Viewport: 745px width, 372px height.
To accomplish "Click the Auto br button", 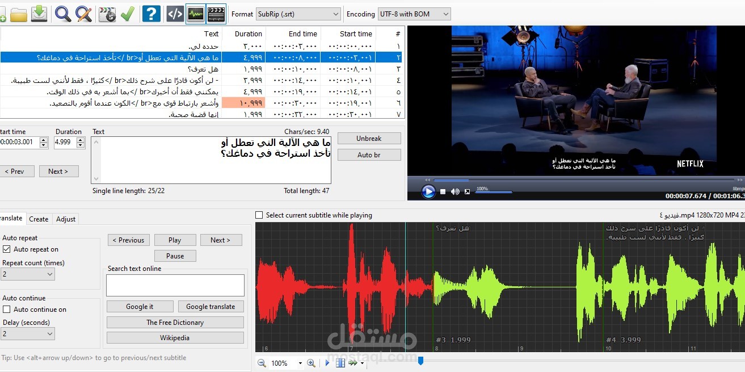I will 369,154.
